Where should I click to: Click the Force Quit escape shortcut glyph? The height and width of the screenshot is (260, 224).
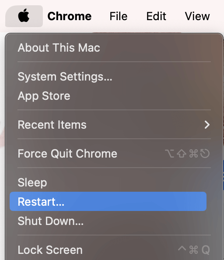205,153
